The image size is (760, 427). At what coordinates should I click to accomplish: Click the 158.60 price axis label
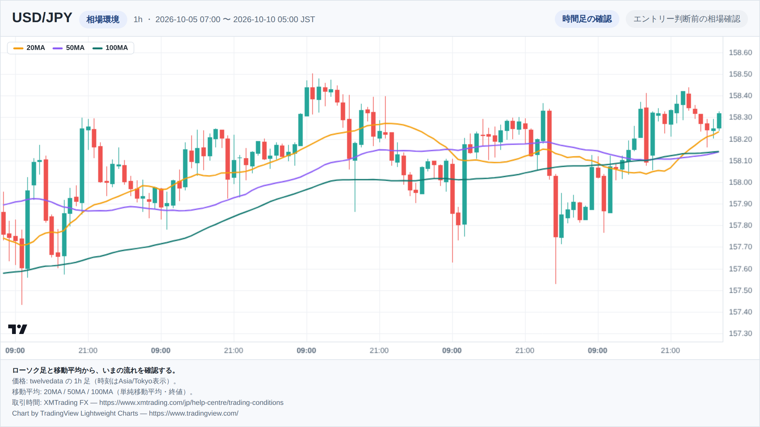(x=740, y=53)
